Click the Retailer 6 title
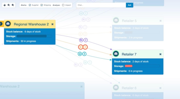180x99 pixels. pyautogui.click(x=129, y=88)
